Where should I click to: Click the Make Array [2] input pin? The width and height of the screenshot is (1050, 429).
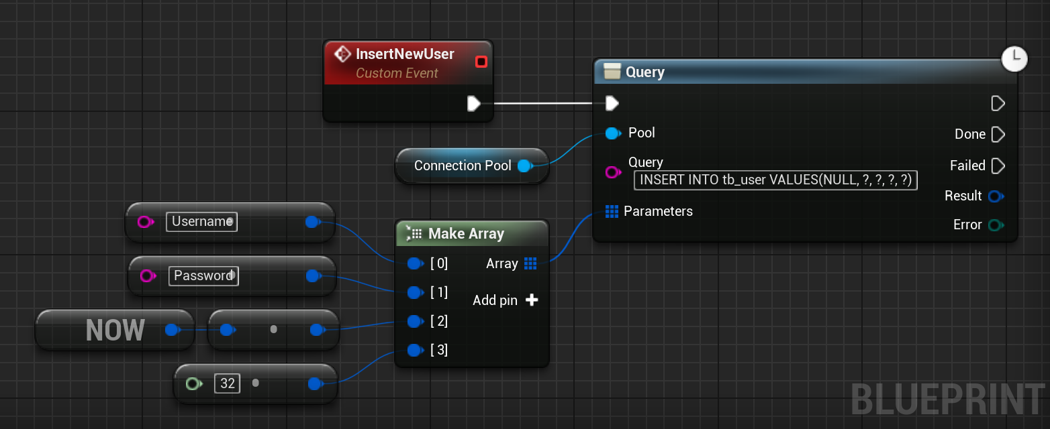click(416, 321)
